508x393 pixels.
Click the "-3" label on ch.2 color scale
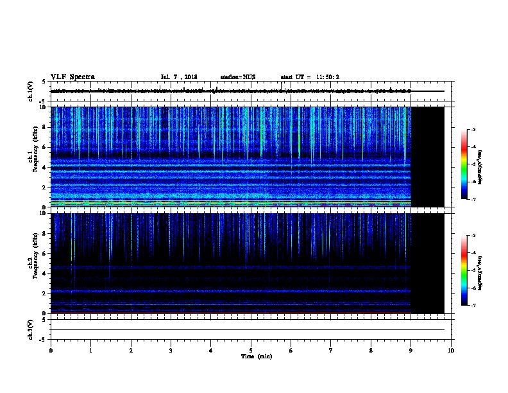pyautogui.click(x=473, y=236)
